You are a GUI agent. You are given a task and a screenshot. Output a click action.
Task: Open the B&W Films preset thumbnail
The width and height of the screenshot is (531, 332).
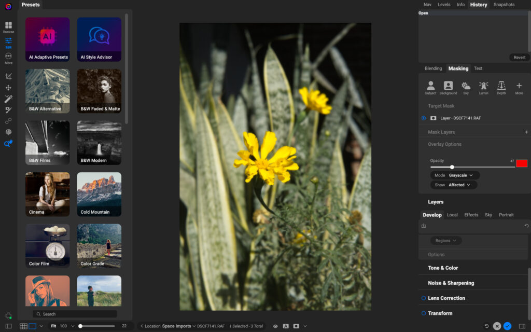point(47,143)
